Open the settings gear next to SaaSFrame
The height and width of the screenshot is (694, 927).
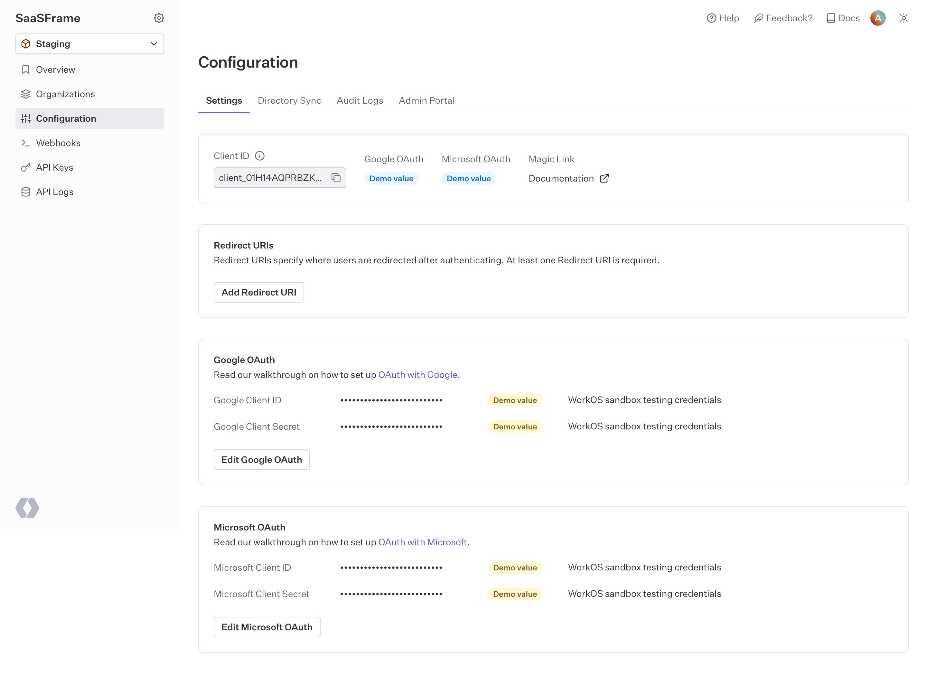coord(159,18)
